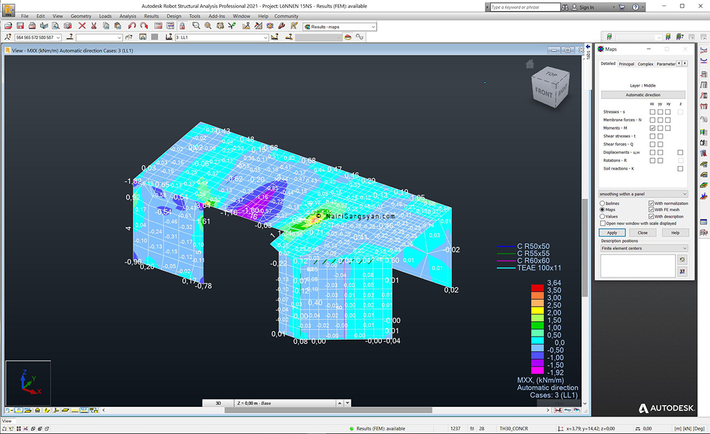710x434 pixels.
Task: Click the delete icon below refresh icon
Action: click(x=682, y=271)
